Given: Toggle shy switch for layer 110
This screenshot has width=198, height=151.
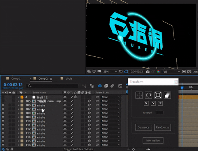Looking at the screenshot, I should 65,121.
